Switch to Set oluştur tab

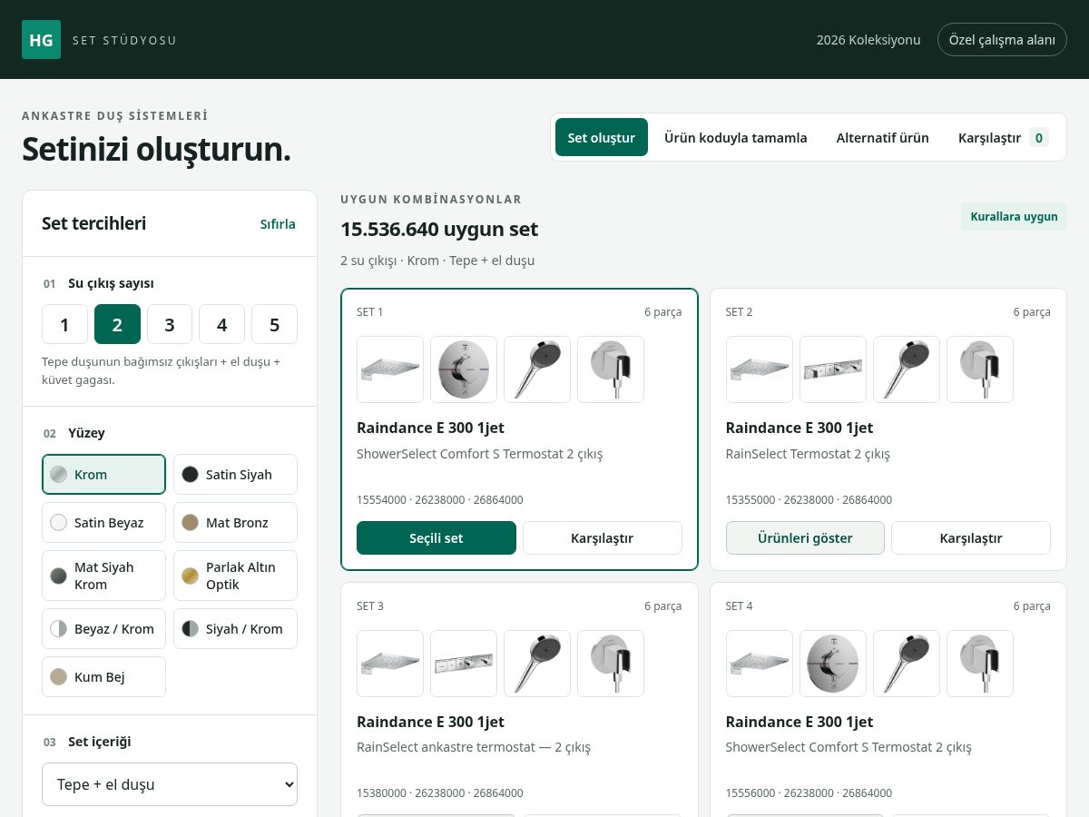pyautogui.click(x=602, y=137)
